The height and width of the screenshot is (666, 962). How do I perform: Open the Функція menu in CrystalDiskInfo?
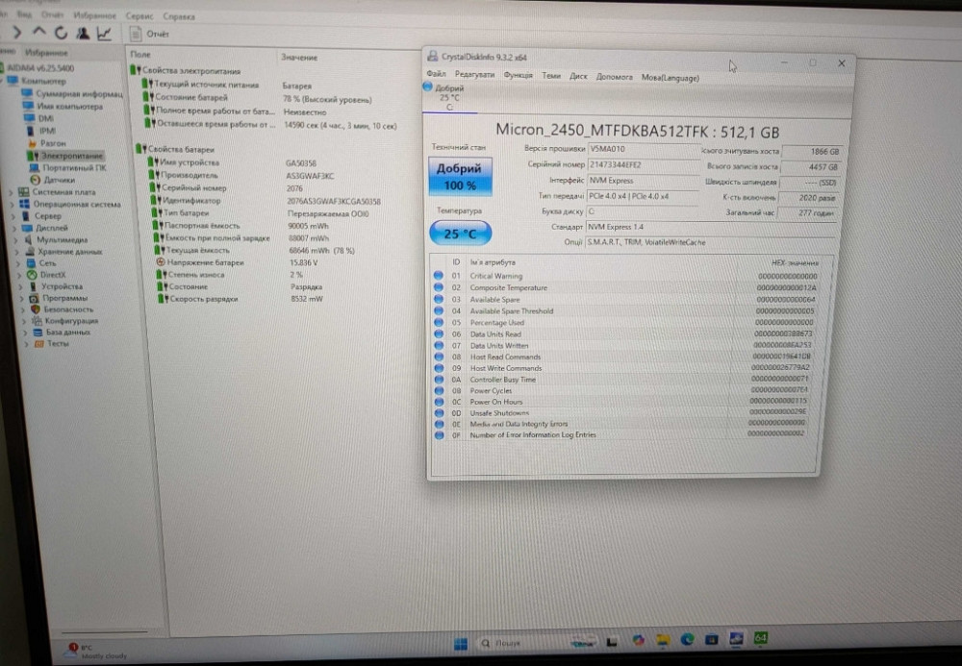(x=518, y=75)
